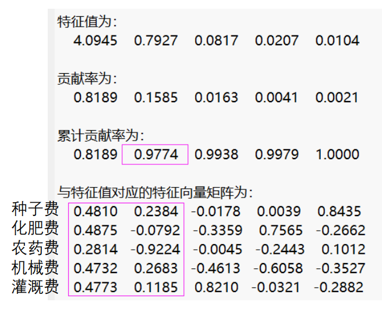Select eigenvalue 0.7927
382x309 pixels.
155,41
